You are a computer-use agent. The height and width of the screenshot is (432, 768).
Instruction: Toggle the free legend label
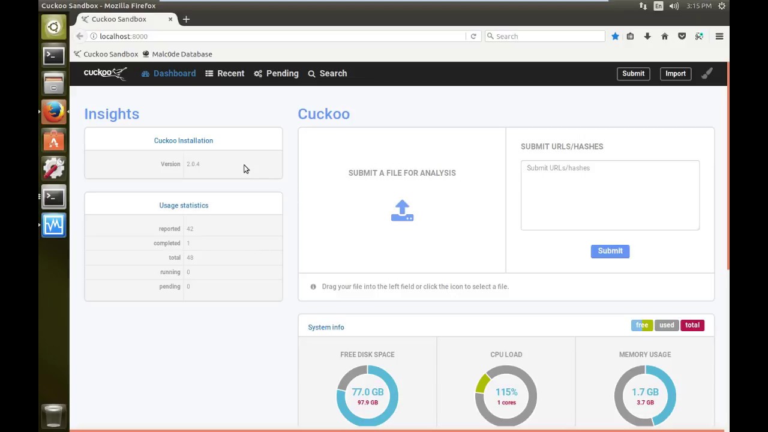click(642, 325)
